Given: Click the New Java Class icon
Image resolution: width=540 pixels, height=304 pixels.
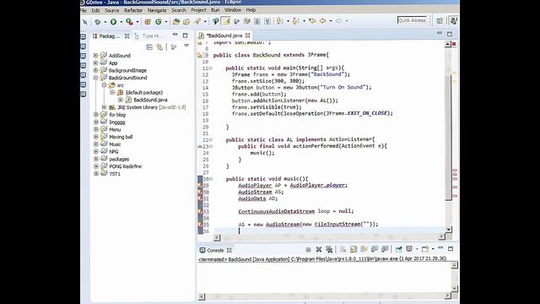Looking at the screenshot, I should click(159, 22).
